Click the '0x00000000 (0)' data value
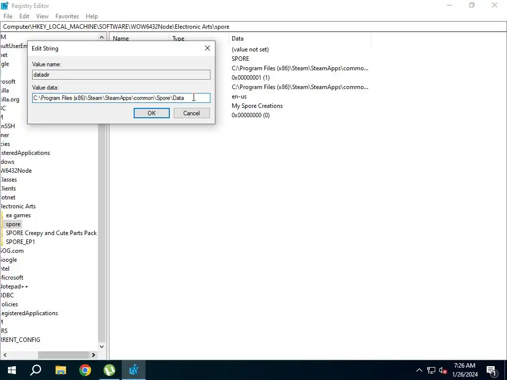The image size is (507, 380). tap(251, 115)
